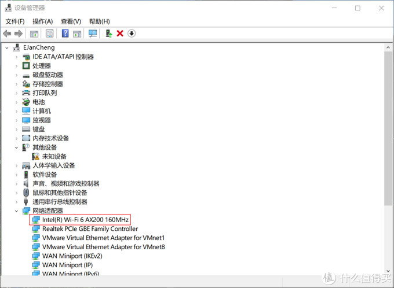Viewport: 394px width, 288px height.
Task: Expand the 打印队列 node
Action: point(17,93)
